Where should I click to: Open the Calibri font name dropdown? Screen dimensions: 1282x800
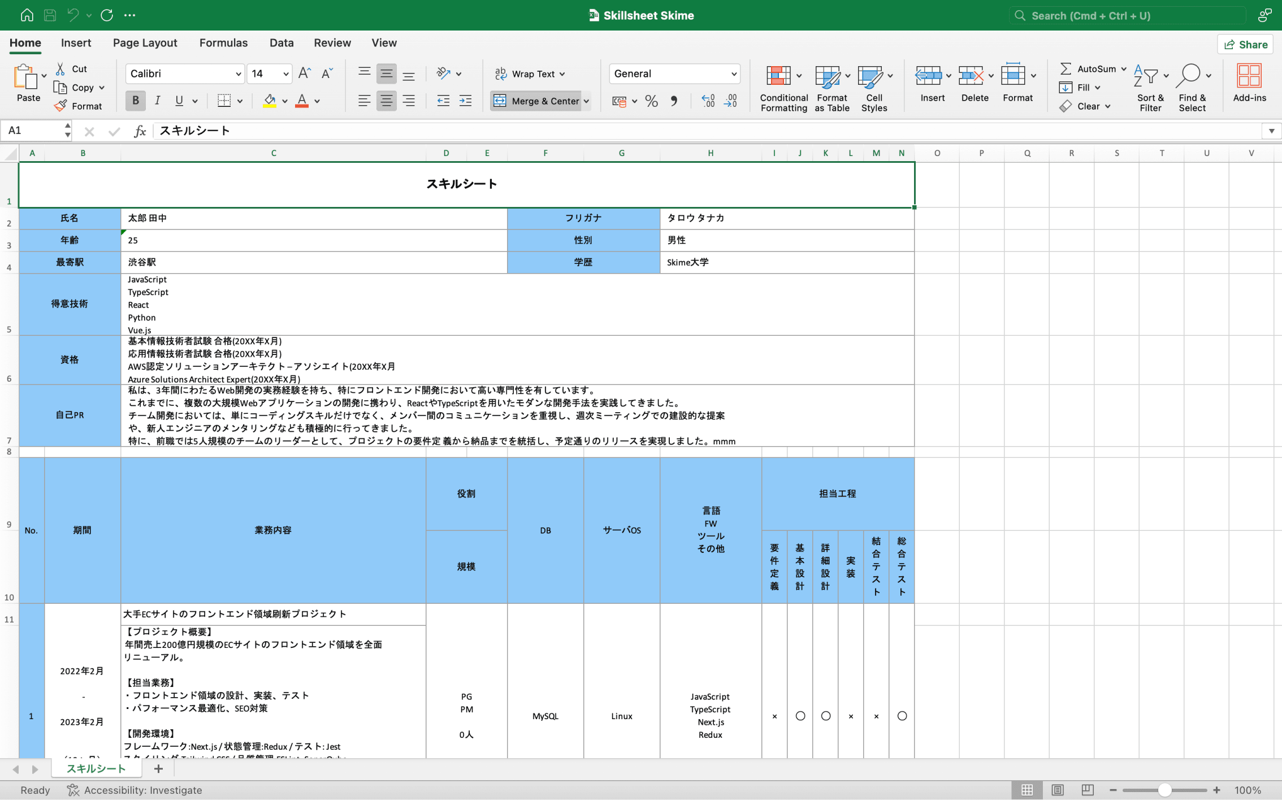point(239,74)
